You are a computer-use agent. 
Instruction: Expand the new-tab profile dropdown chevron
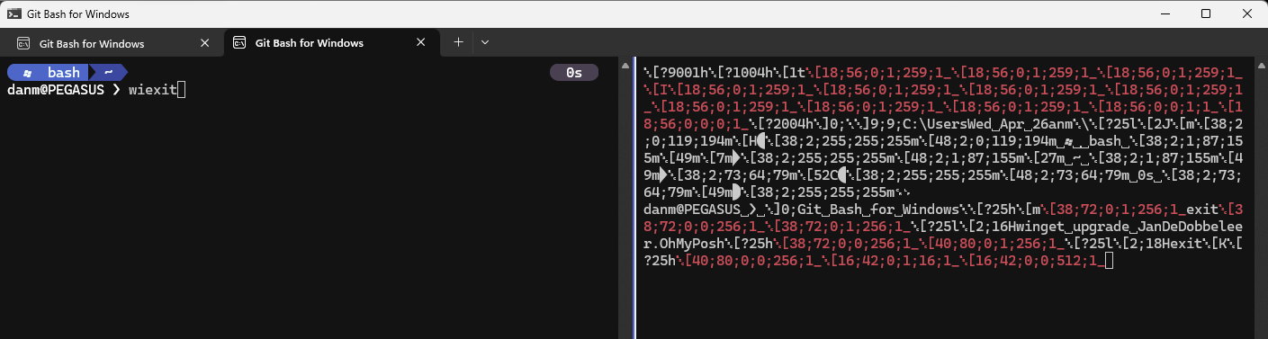(484, 42)
